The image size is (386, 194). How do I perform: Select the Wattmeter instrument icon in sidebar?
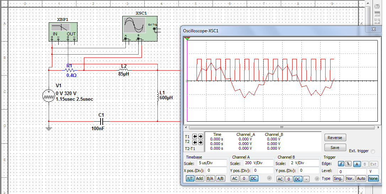377,21
